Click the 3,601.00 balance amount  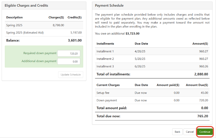coord(75,40)
